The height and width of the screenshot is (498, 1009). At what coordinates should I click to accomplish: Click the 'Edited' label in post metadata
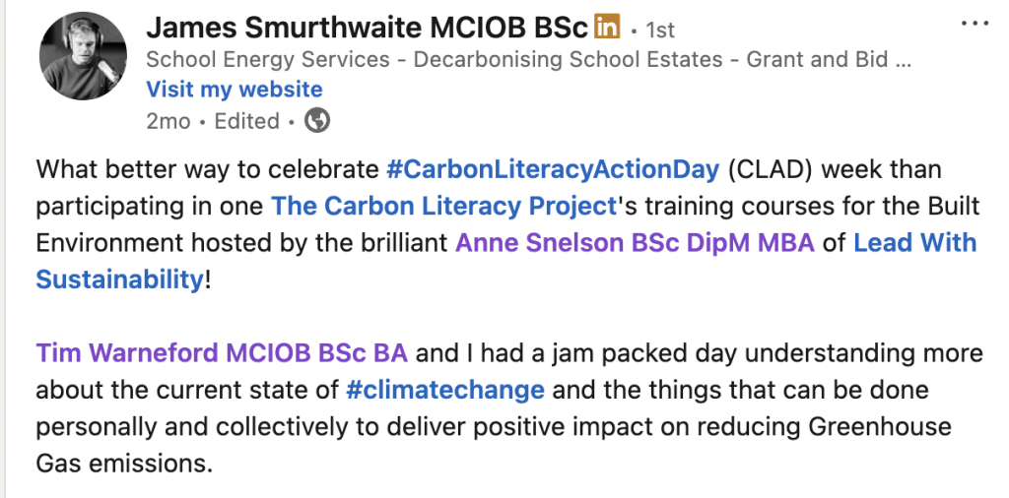(x=246, y=121)
